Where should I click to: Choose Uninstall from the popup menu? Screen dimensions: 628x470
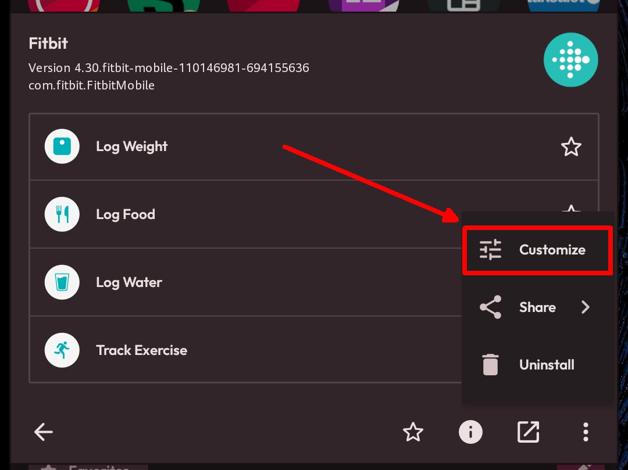(537, 365)
